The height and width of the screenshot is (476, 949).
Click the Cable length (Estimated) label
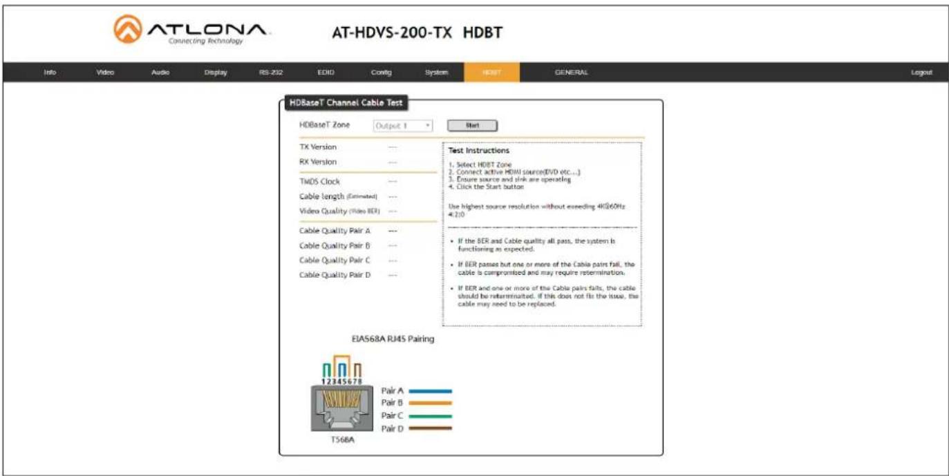338,196
